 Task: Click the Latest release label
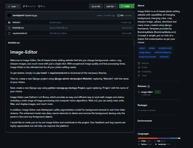(x=157, y=92)
